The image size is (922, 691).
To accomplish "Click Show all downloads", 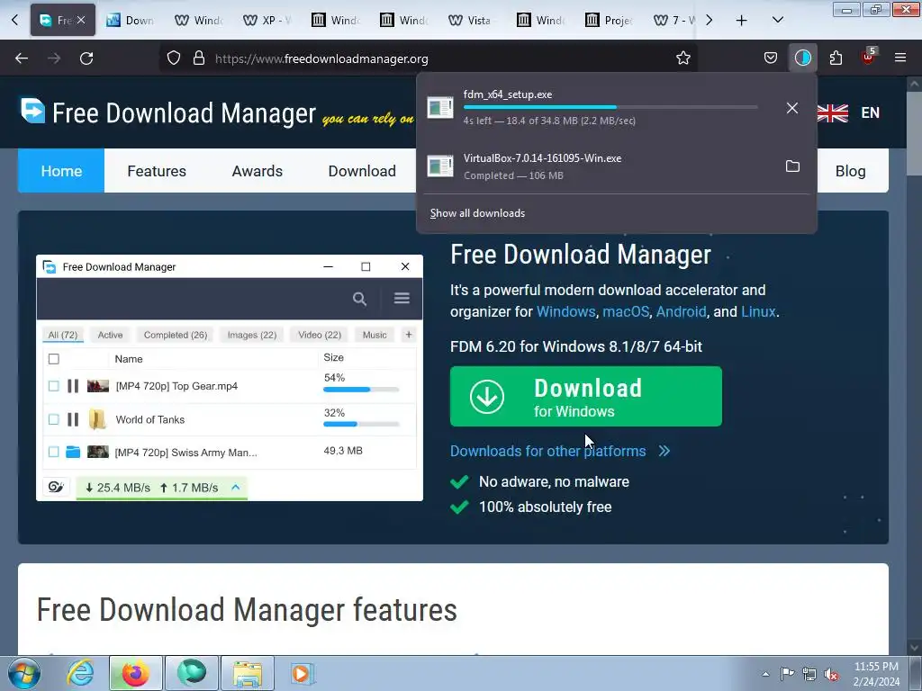I will [477, 213].
